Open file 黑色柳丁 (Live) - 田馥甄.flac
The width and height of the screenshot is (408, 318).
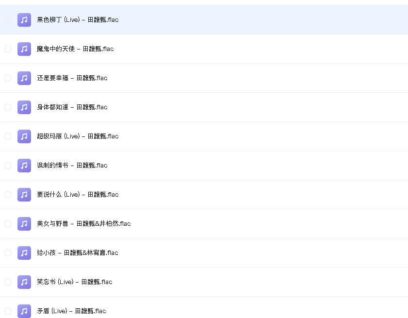click(78, 20)
